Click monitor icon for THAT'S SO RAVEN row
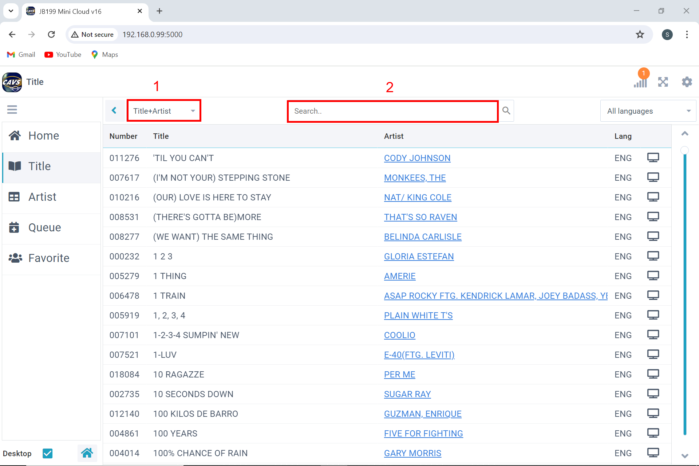The width and height of the screenshot is (699, 466). tap(653, 217)
